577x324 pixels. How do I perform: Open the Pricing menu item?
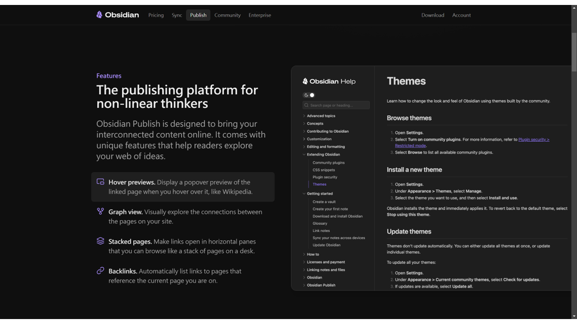point(156,15)
